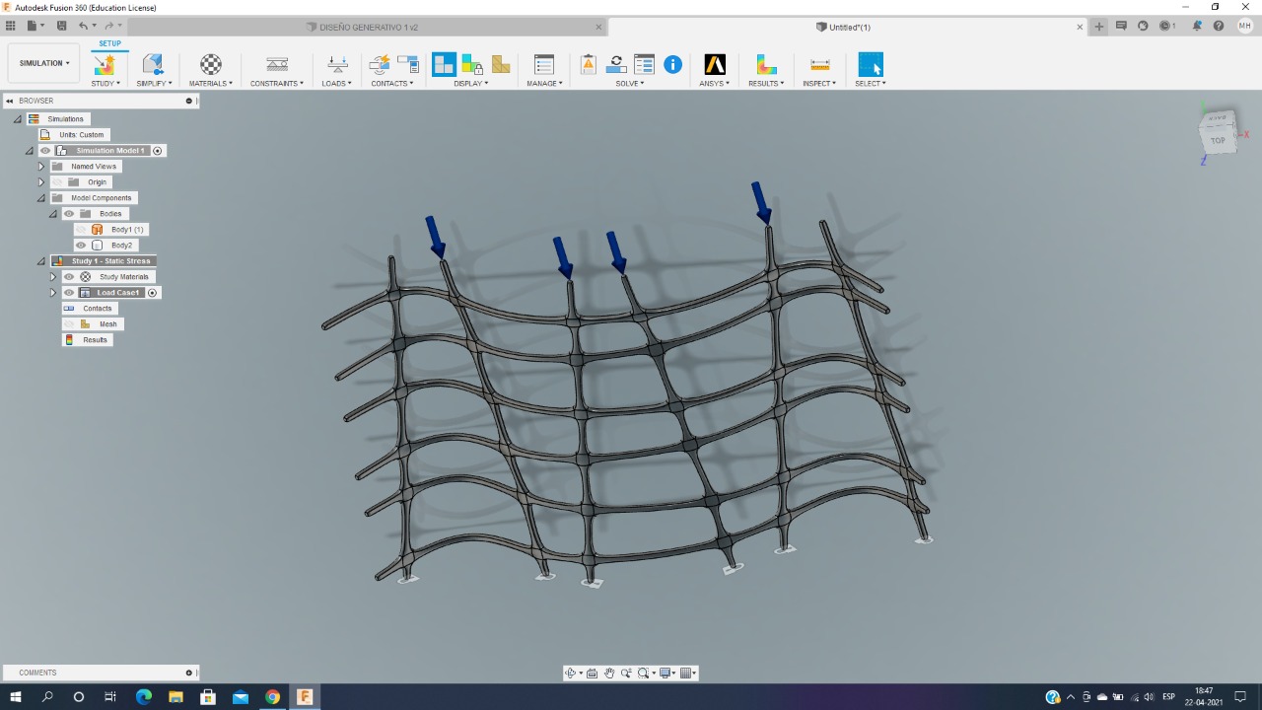1262x710 pixels.
Task: Click the Simplify tool icon
Action: click(x=153, y=64)
